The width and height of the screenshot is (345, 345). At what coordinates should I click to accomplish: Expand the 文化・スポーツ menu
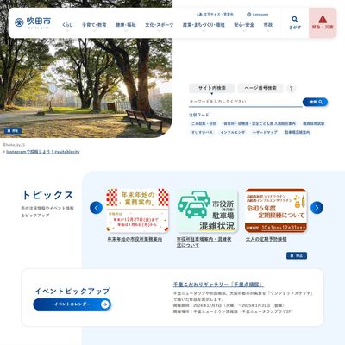click(160, 25)
